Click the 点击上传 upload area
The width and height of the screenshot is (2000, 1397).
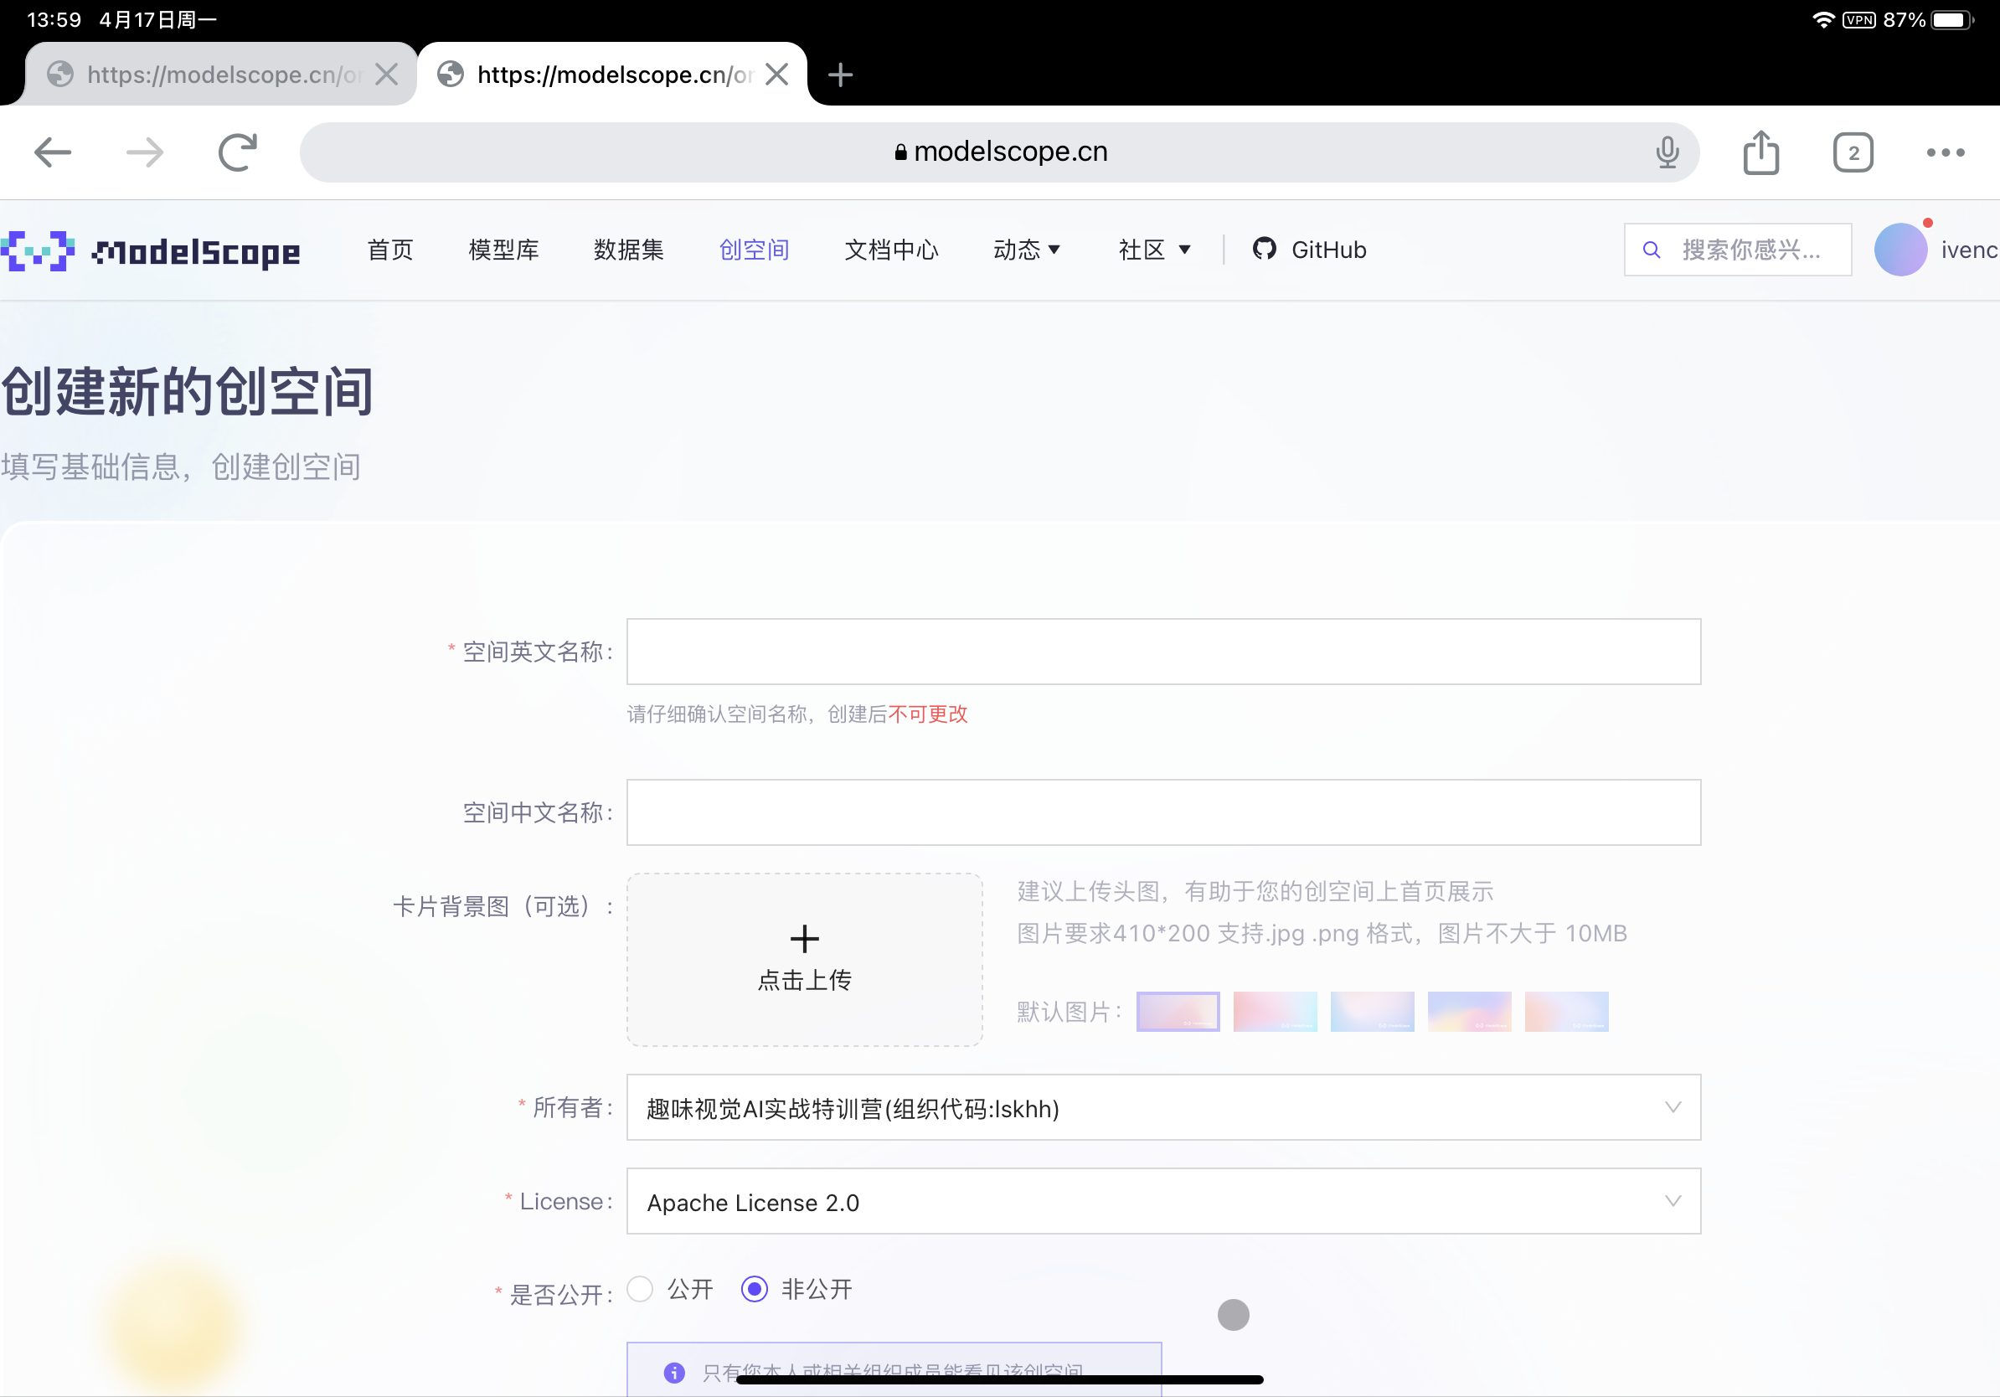point(804,958)
